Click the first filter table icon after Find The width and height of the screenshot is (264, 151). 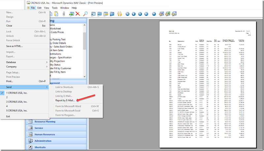93,14
